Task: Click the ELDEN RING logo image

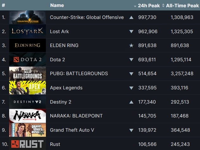Action: pyautogui.click(x=27, y=45)
